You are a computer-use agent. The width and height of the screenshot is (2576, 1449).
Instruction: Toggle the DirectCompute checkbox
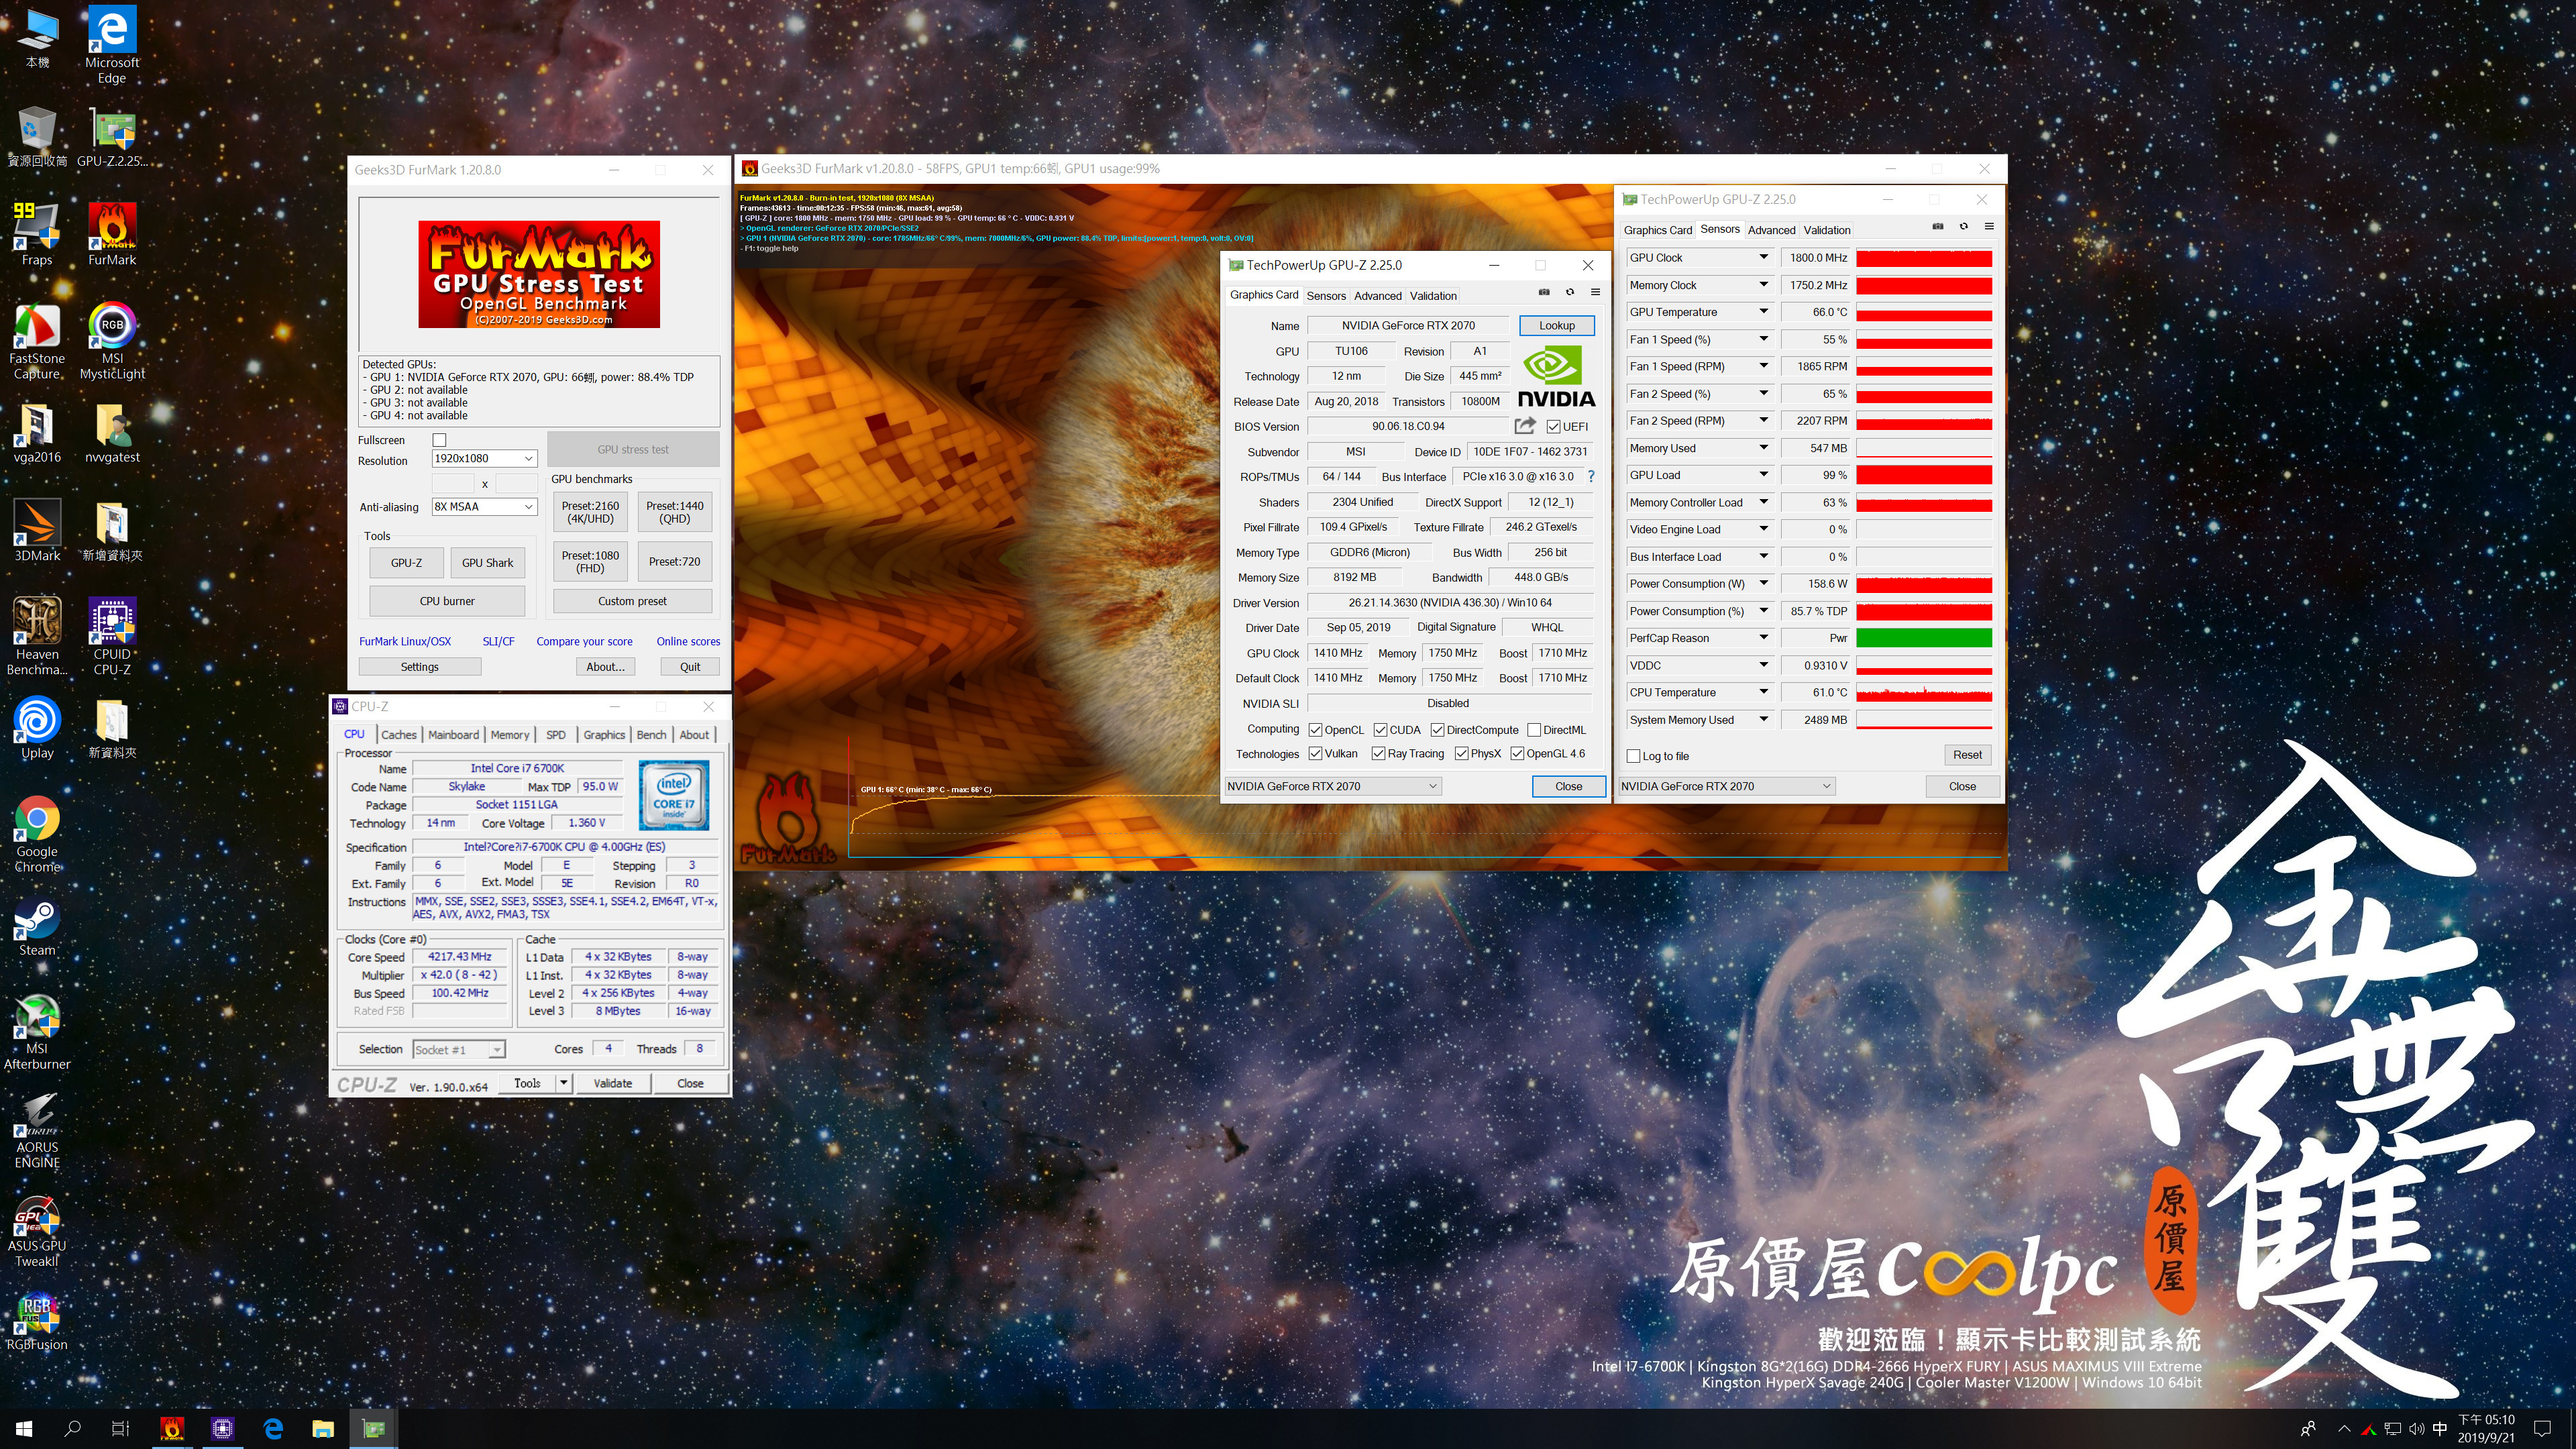point(1437,730)
